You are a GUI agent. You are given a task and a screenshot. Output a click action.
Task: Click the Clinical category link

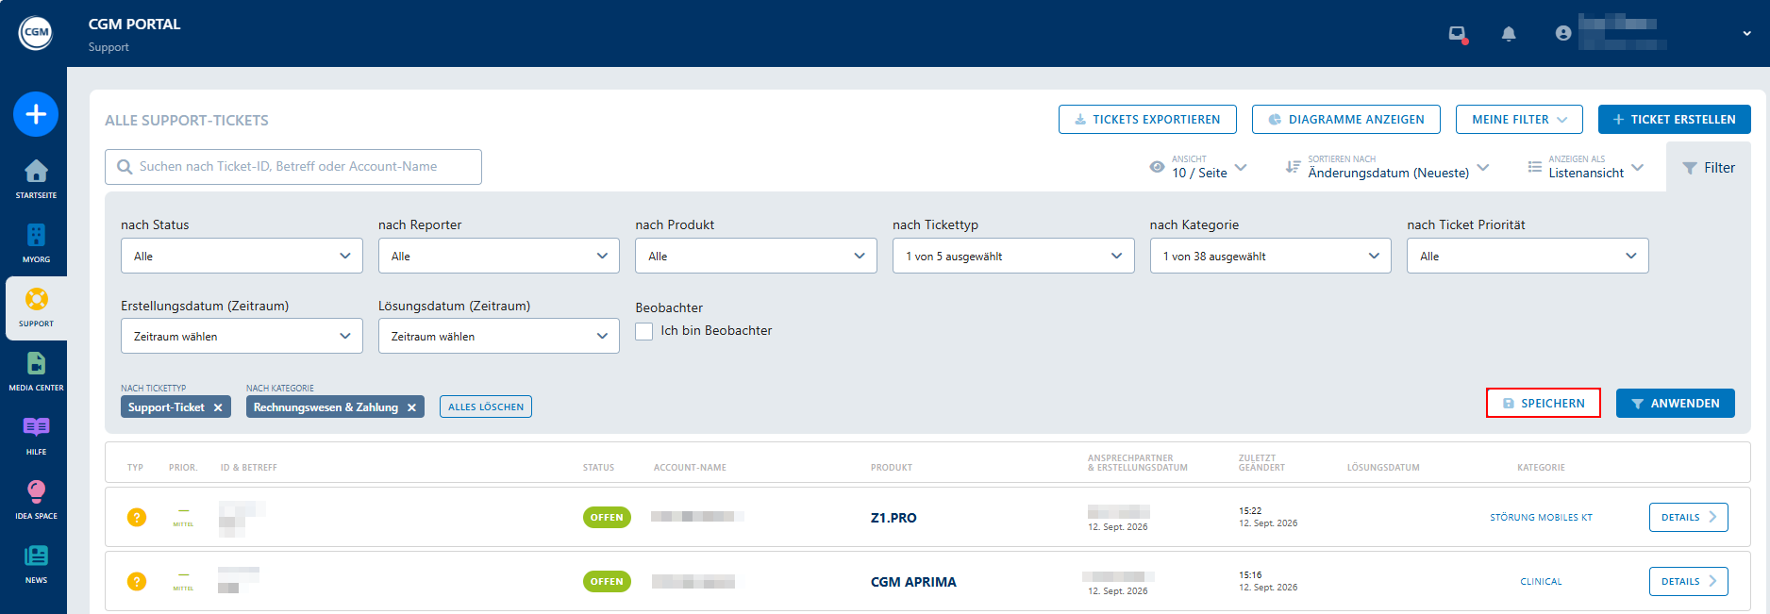pyautogui.click(x=1541, y=582)
